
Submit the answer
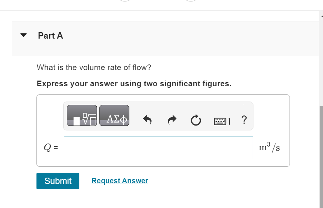pyautogui.click(x=58, y=181)
